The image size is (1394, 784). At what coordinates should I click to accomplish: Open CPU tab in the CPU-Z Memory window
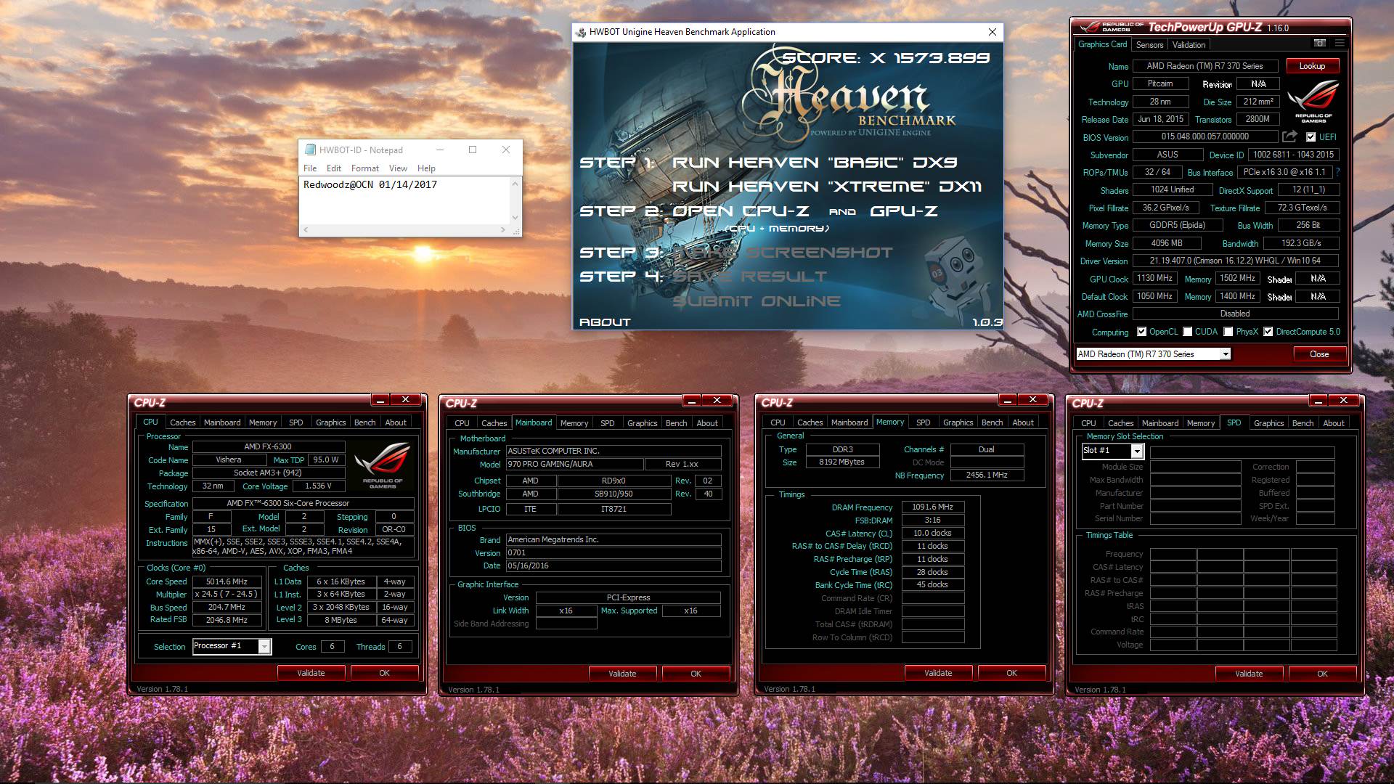pyautogui.click(x=778, y=422)
